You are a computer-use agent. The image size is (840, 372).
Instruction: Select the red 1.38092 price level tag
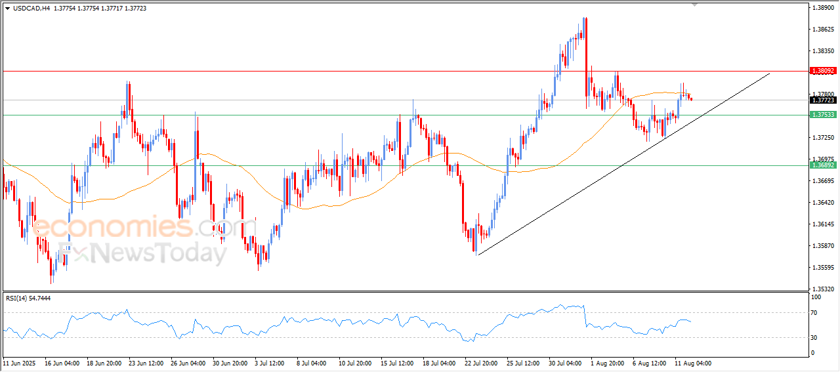tap(823, 70)
